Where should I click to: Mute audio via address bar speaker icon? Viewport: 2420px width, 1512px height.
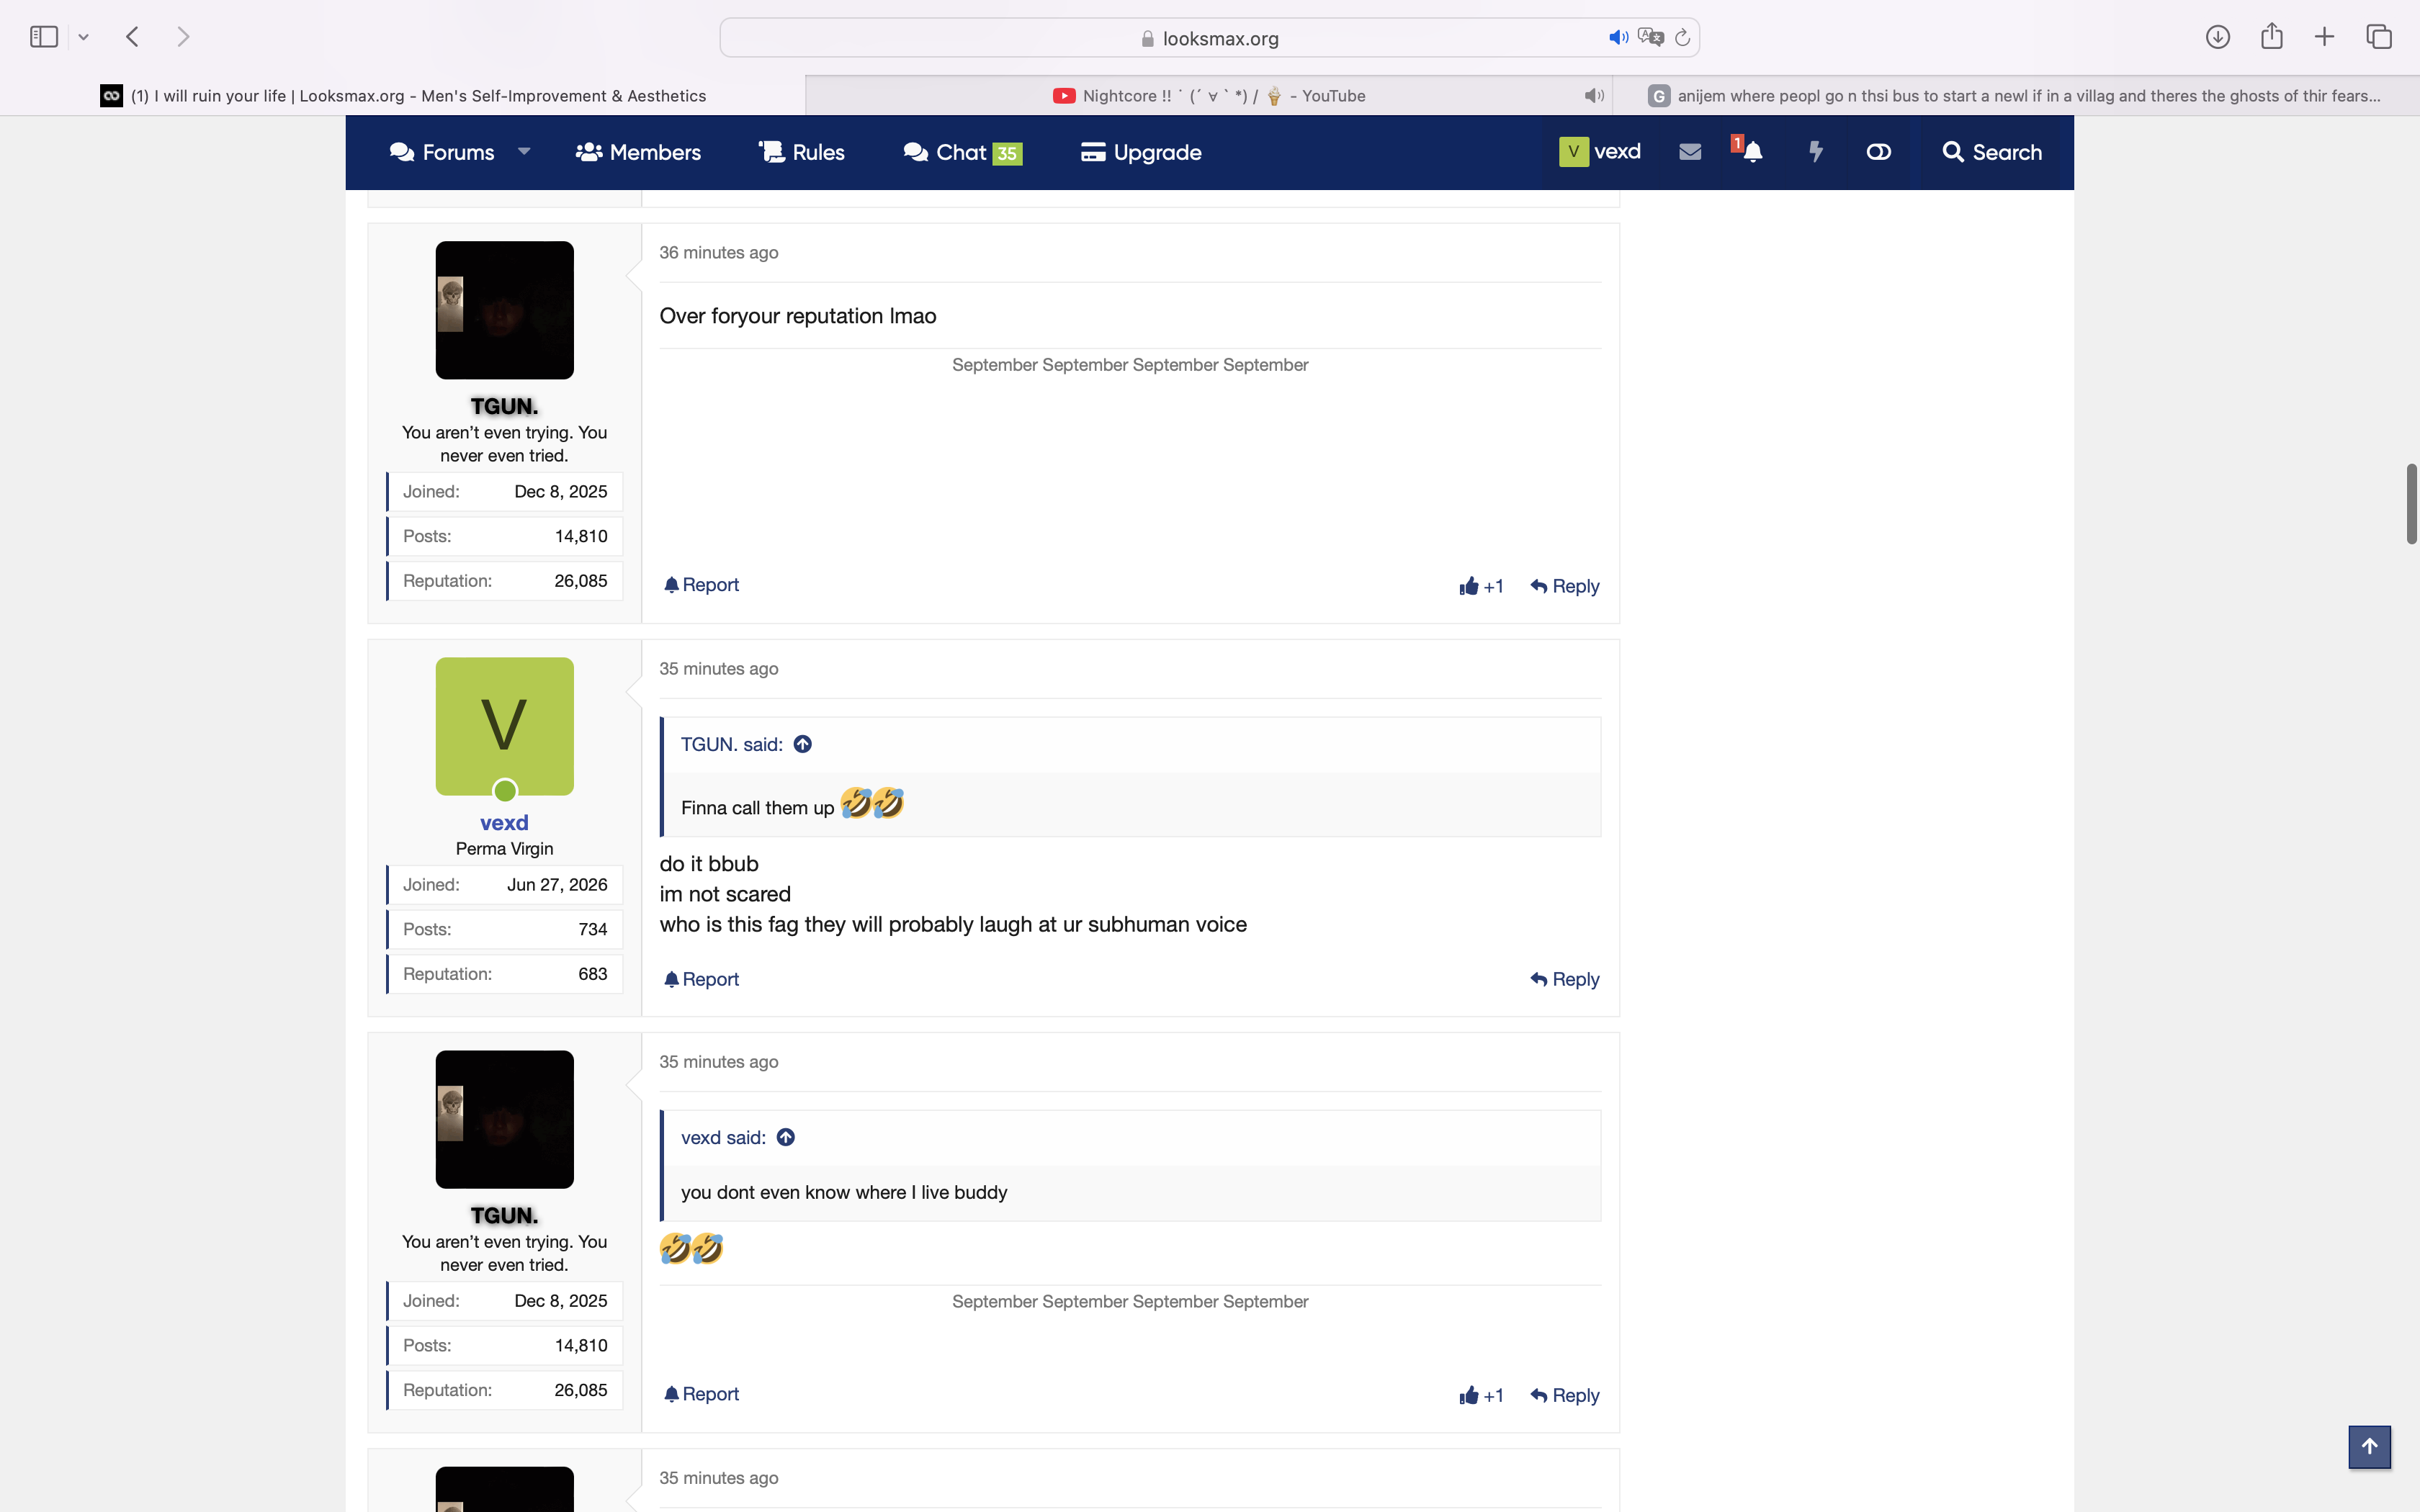1617,38
